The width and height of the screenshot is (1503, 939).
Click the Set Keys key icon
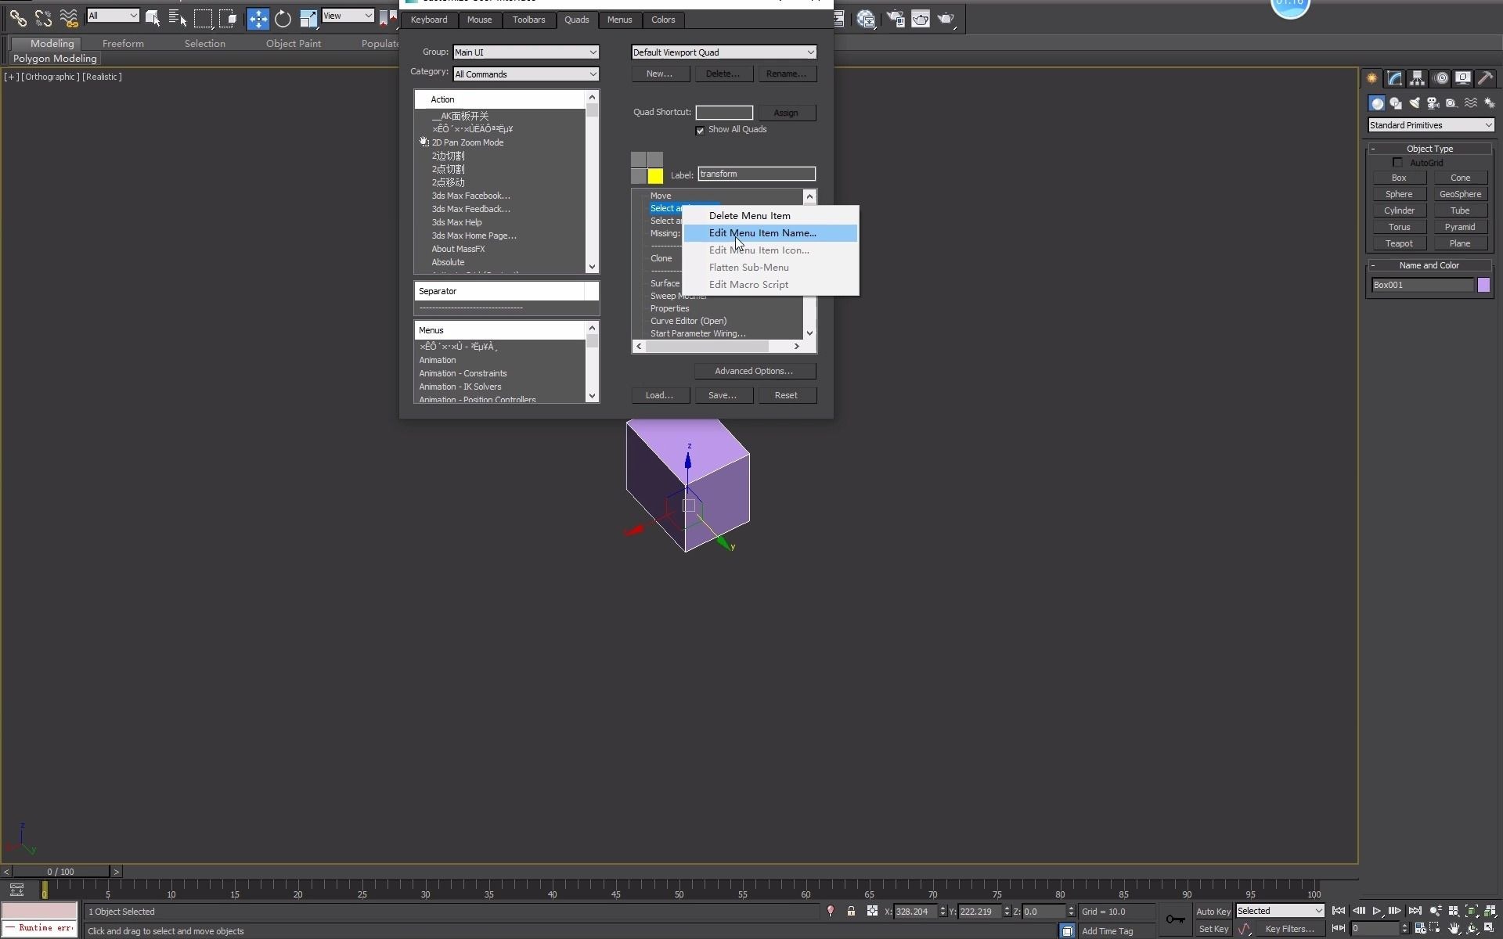pos(1175,919)
